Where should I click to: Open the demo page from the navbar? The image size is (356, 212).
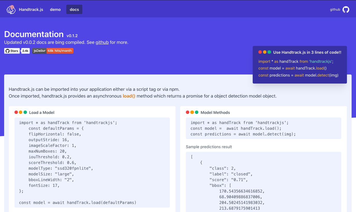point(55,9)
